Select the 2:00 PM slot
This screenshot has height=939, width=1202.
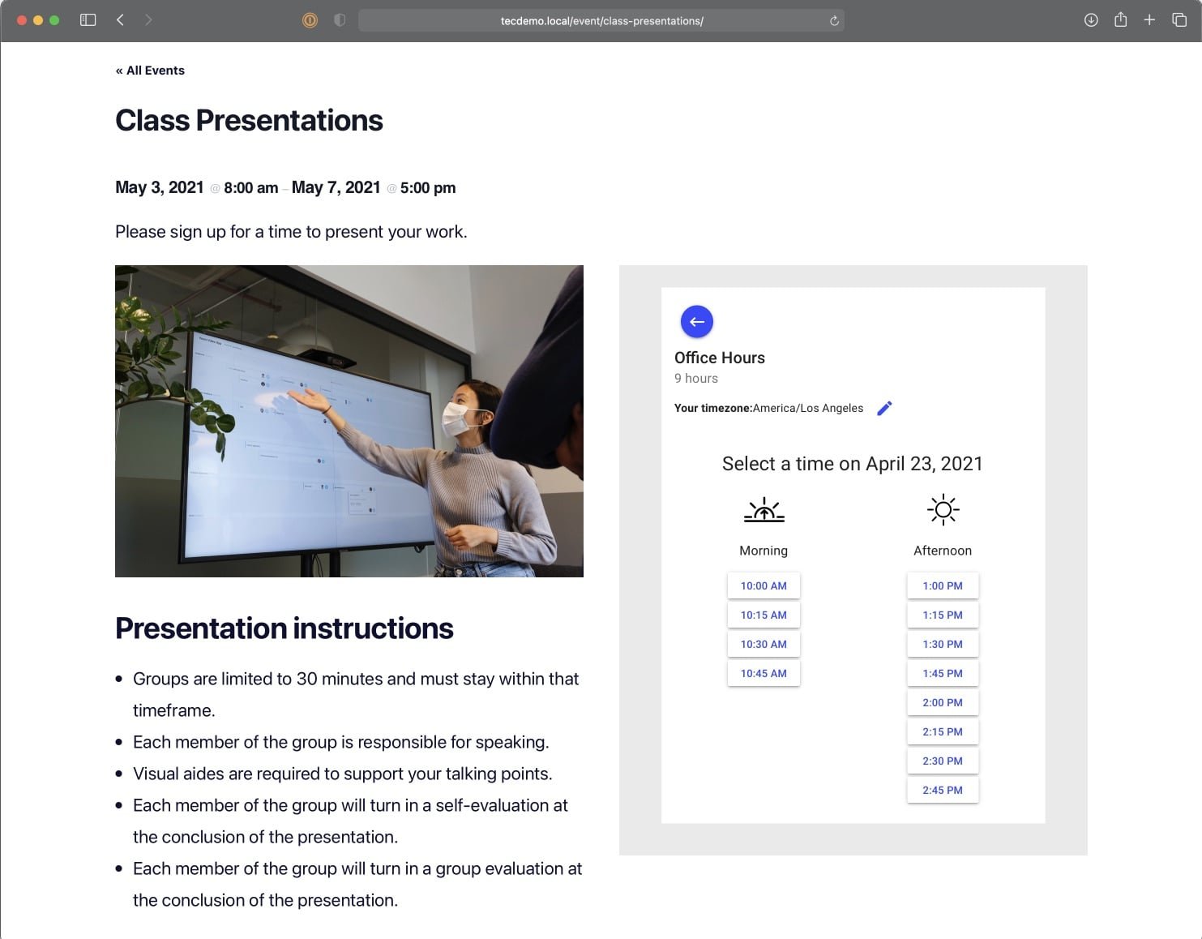click(943, 702)
